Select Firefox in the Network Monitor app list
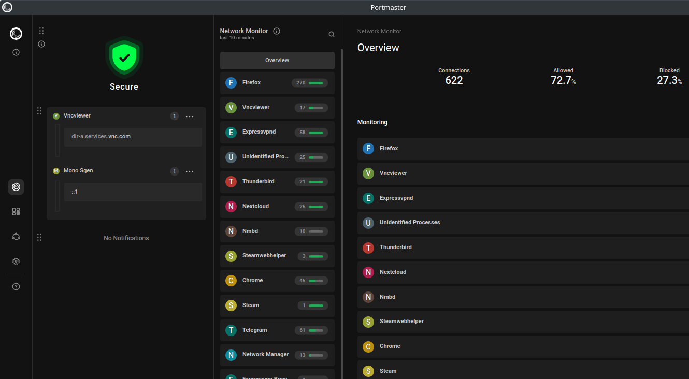 click(277, 83)
